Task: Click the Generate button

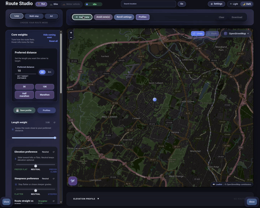Action: click(82, 17)
